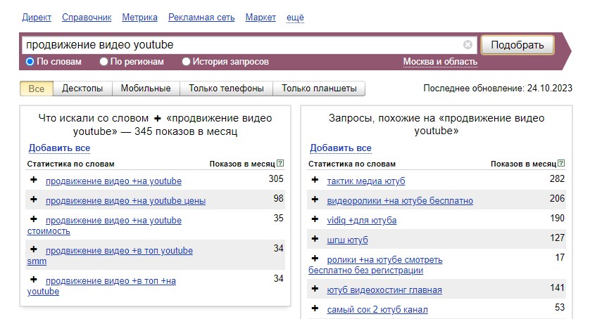The width and height of the screenshot is (602, 319).
Task: Click the impressions value 282
Action: [557, 179]
